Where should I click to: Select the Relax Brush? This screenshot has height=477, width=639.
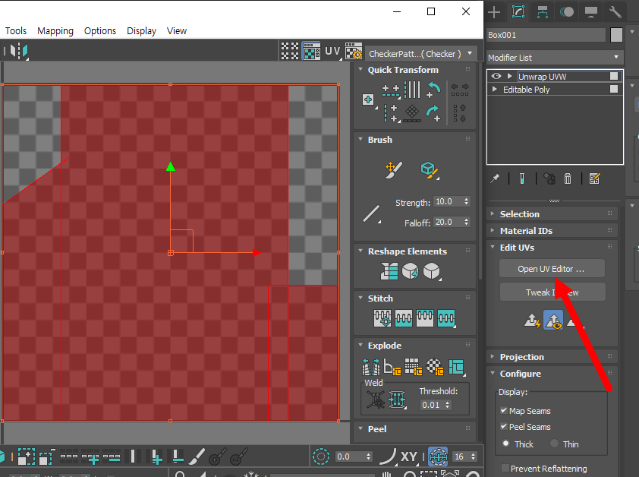(429, 169)
